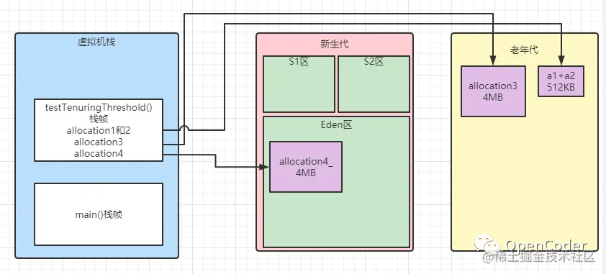
Task: Select the 虚拟机栈 container title
Action: point(96,42)
